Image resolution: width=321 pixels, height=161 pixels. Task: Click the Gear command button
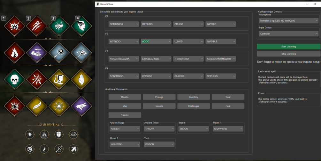coord(228,97)
